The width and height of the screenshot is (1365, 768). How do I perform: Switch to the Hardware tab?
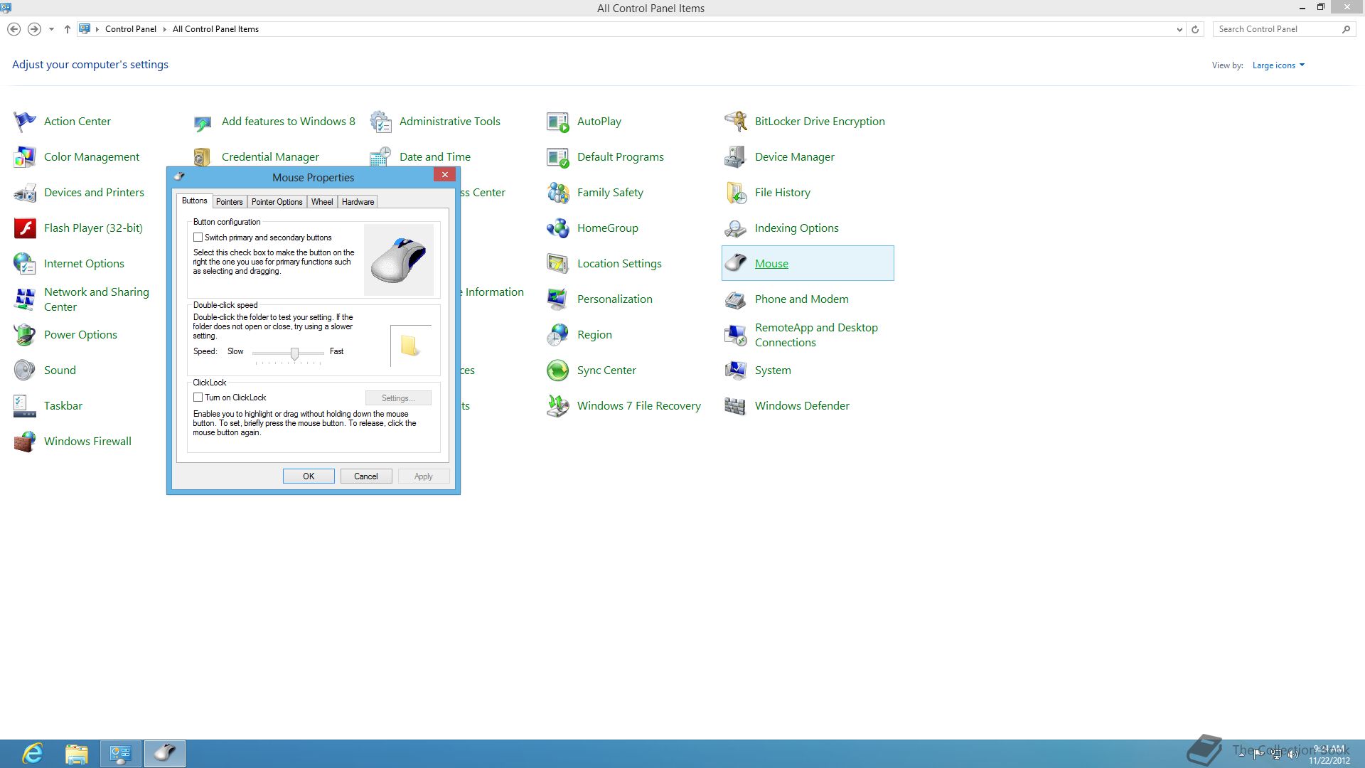[x=358, y=202]
